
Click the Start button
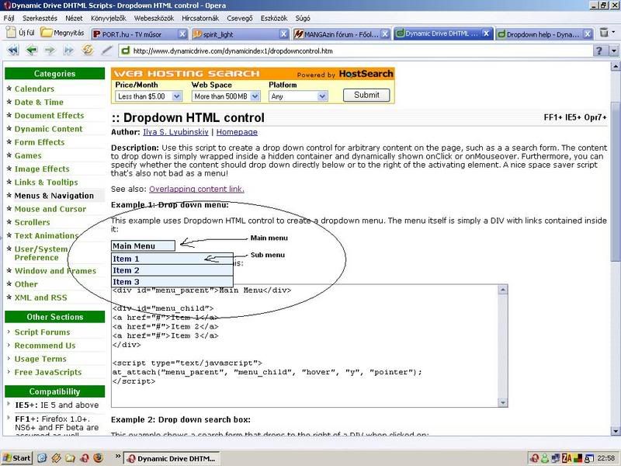16,458
